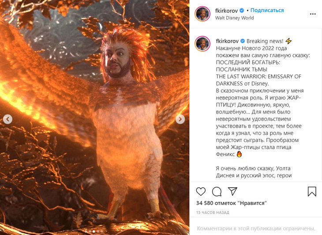Save the post with the bookmark icon
322x235 pixels.
[312, 191]
